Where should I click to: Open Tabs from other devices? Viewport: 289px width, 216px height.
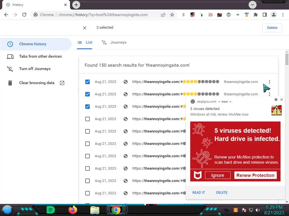click(36, 56)
